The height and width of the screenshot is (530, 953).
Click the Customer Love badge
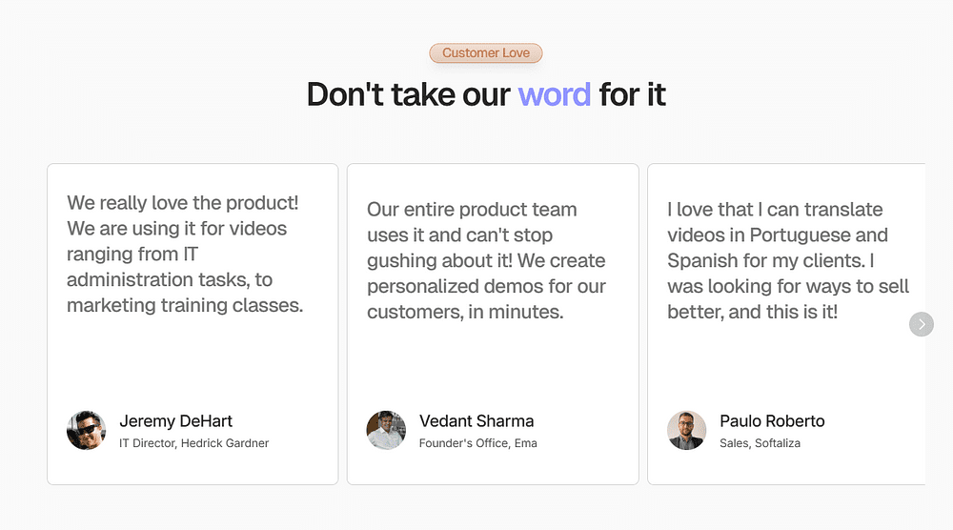[x=486, y=52]
